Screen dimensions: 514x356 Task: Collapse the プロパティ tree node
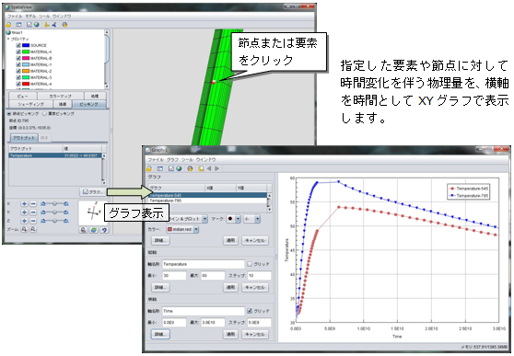(8, 39)
